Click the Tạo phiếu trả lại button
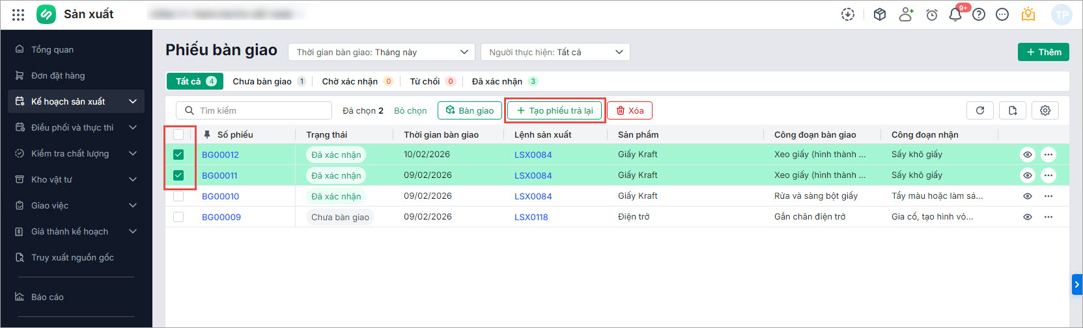 (x=555, y=110)
